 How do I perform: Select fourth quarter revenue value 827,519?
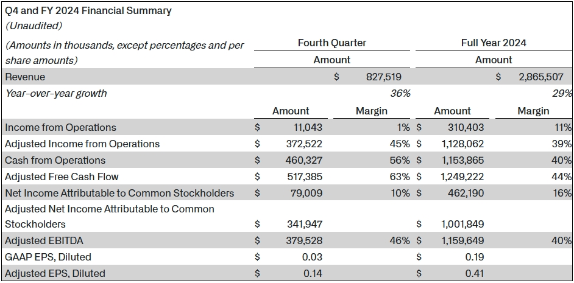[x=383, y=77]
